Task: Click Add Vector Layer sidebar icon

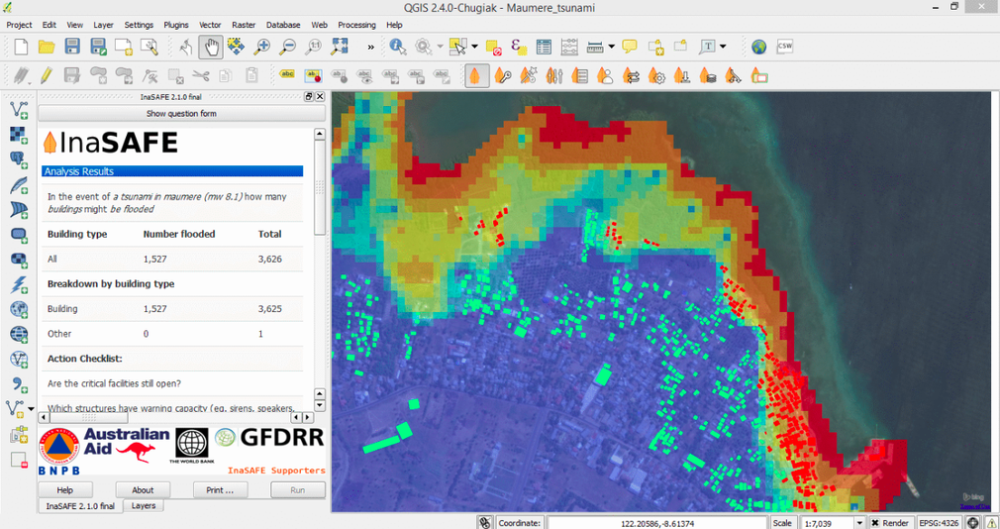Action: pos(18,109)
